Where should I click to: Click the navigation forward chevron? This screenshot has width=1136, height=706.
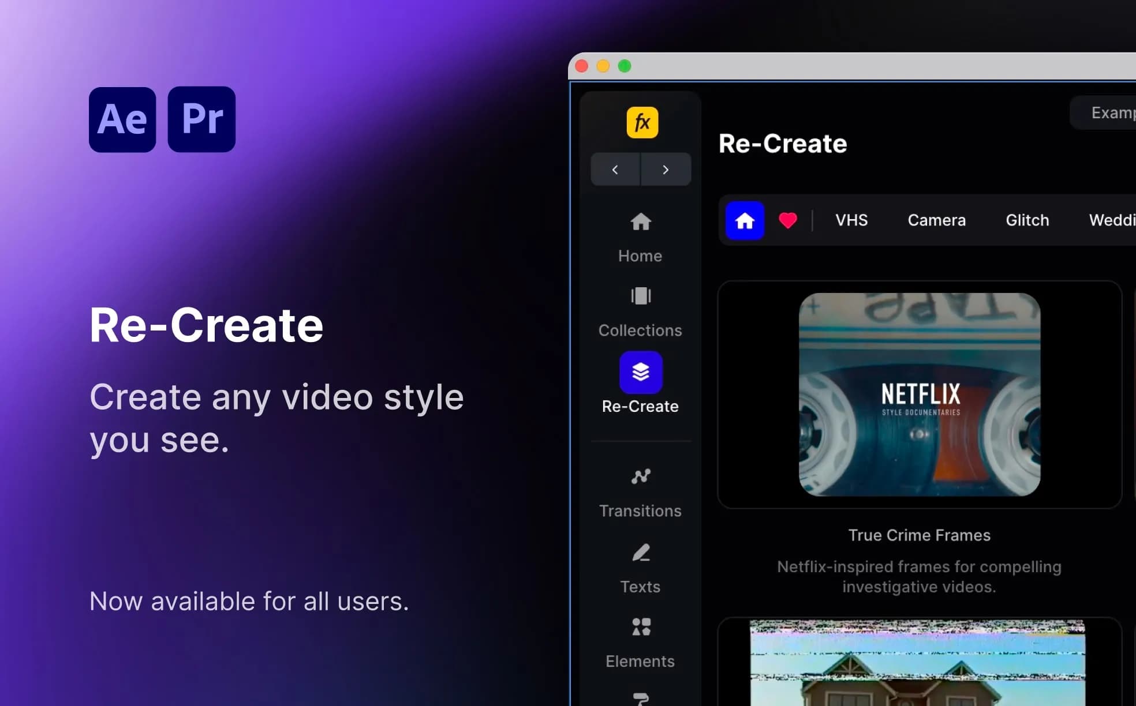(665, 170)
